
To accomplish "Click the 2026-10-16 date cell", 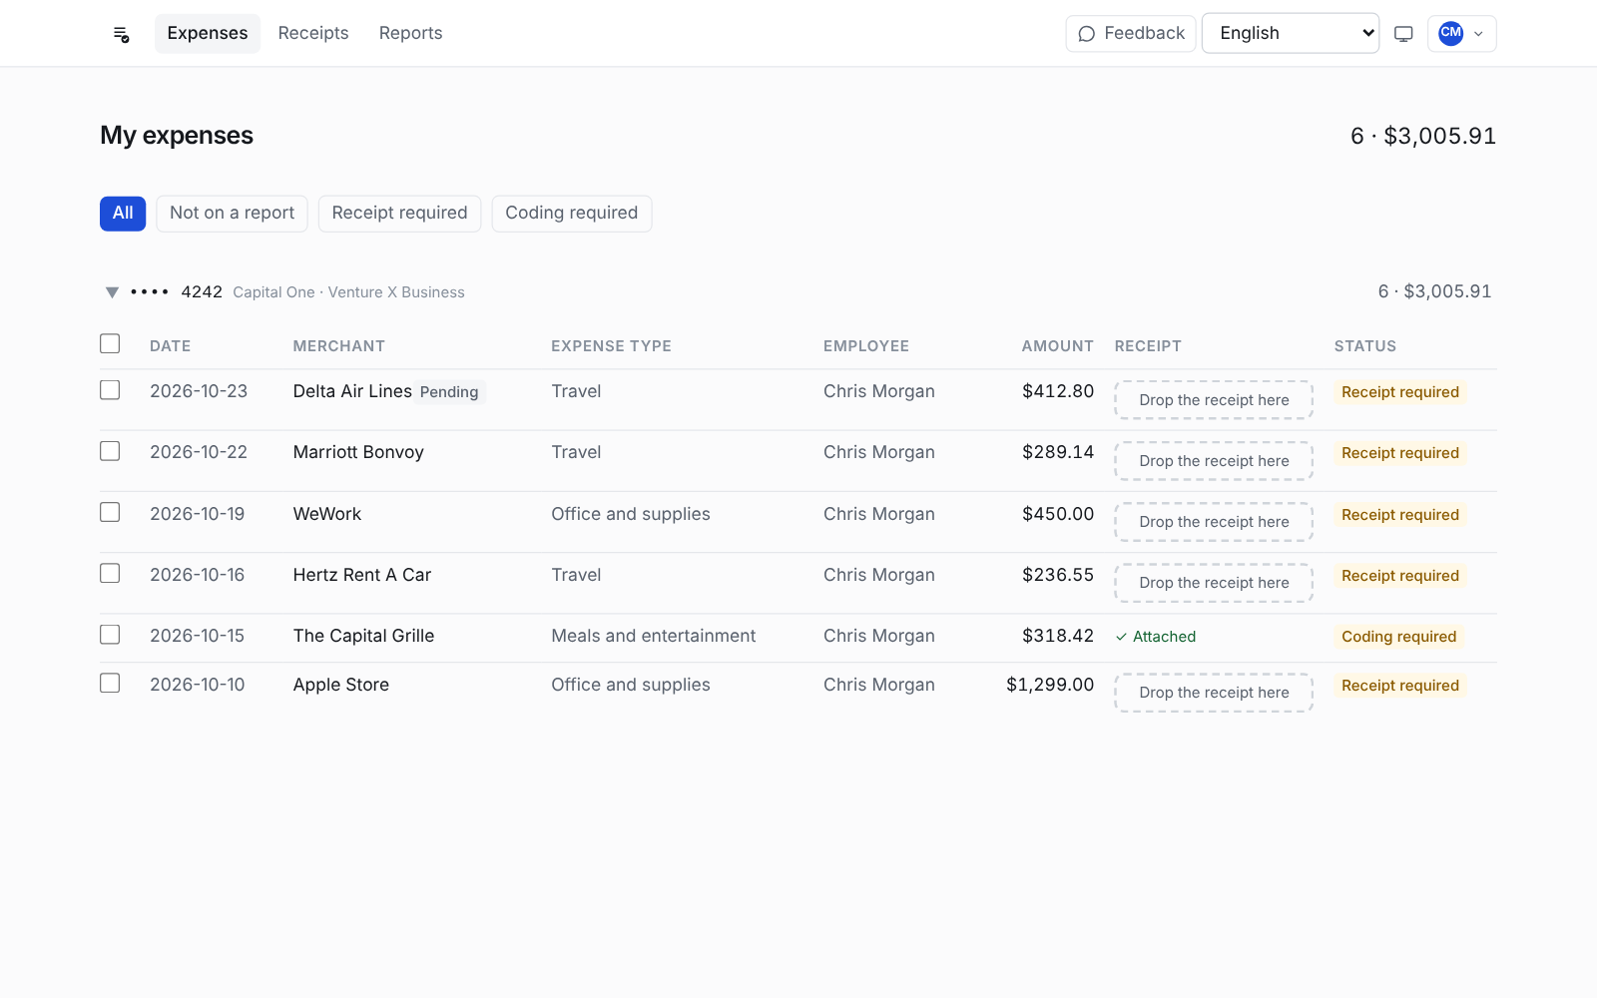I will 198,575.
